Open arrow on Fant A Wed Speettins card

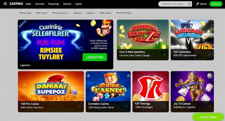164,55
